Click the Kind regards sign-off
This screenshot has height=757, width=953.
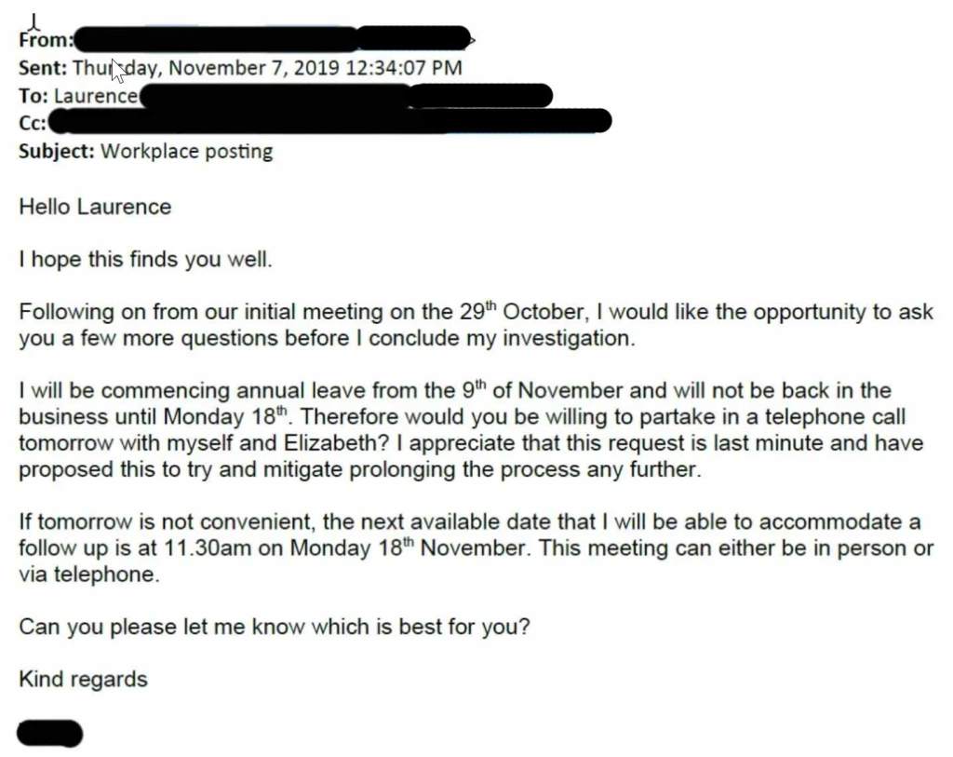(x=83, y=679)
